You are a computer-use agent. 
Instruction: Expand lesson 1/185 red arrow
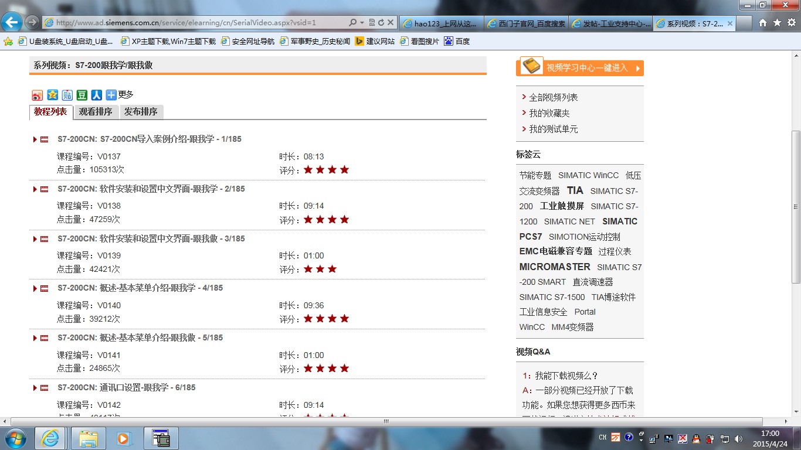[35, 139]
